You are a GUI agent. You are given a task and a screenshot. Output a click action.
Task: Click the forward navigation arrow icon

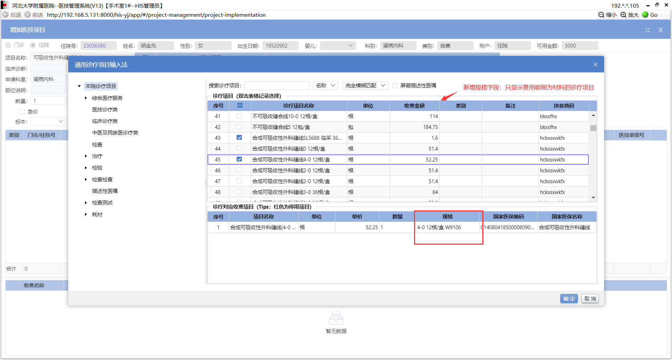(x=27, y=15)
